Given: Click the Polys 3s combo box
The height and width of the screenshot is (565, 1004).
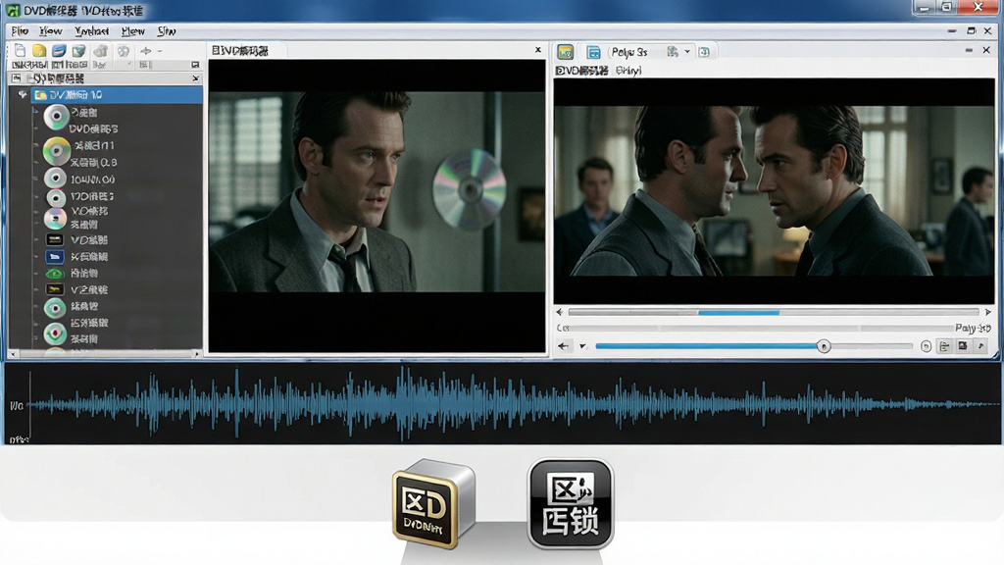Looking at the screenshot, I should 649,52.
